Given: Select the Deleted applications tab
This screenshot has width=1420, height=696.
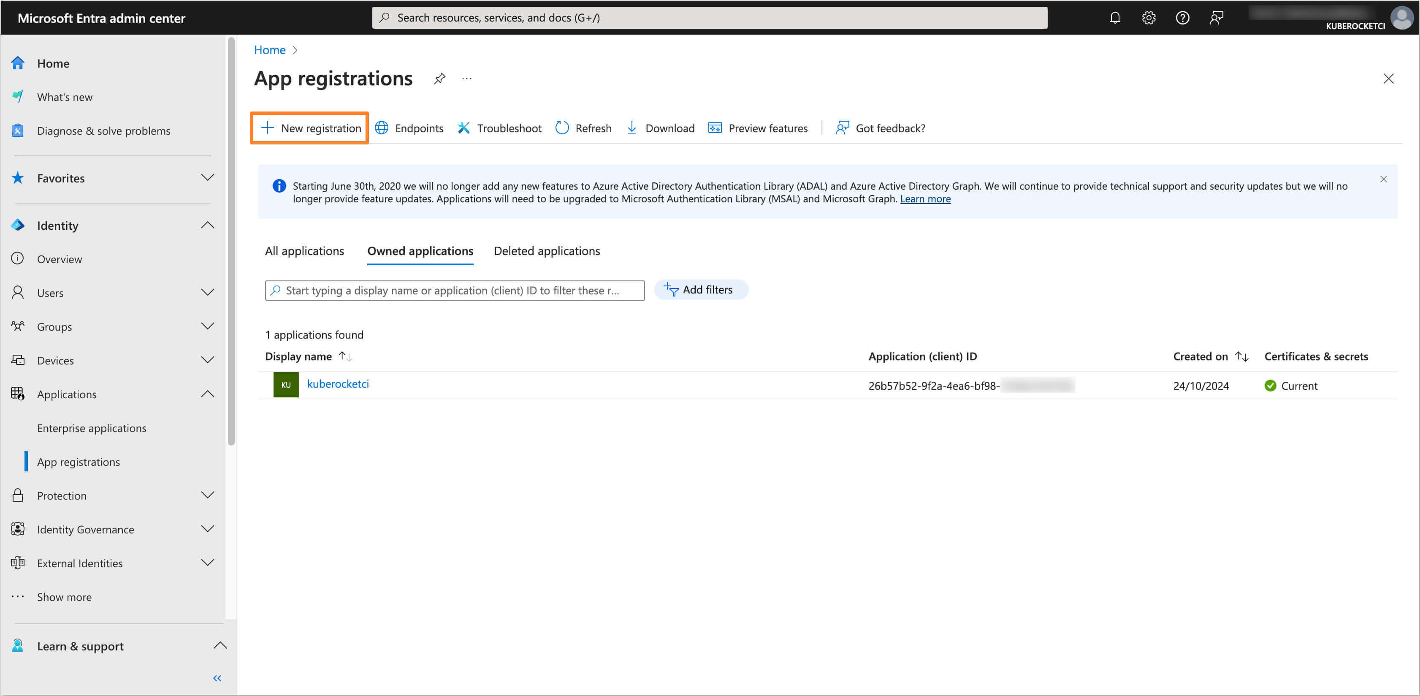Looking at the screenshot, I should (546, 250).
